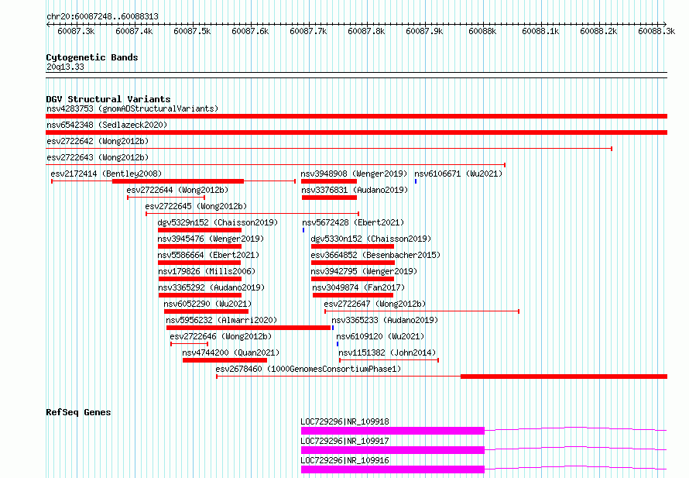Click blue marker under nsv5672428
The height and width of the screenshot is (478, 689).
[x=303, y=230]
